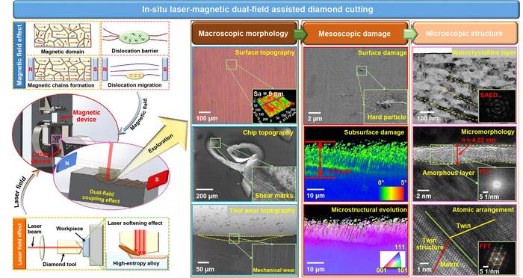Click the Laser softening effect heading
523x278 pixels.
pyautogui.click(x=135, y=223)
